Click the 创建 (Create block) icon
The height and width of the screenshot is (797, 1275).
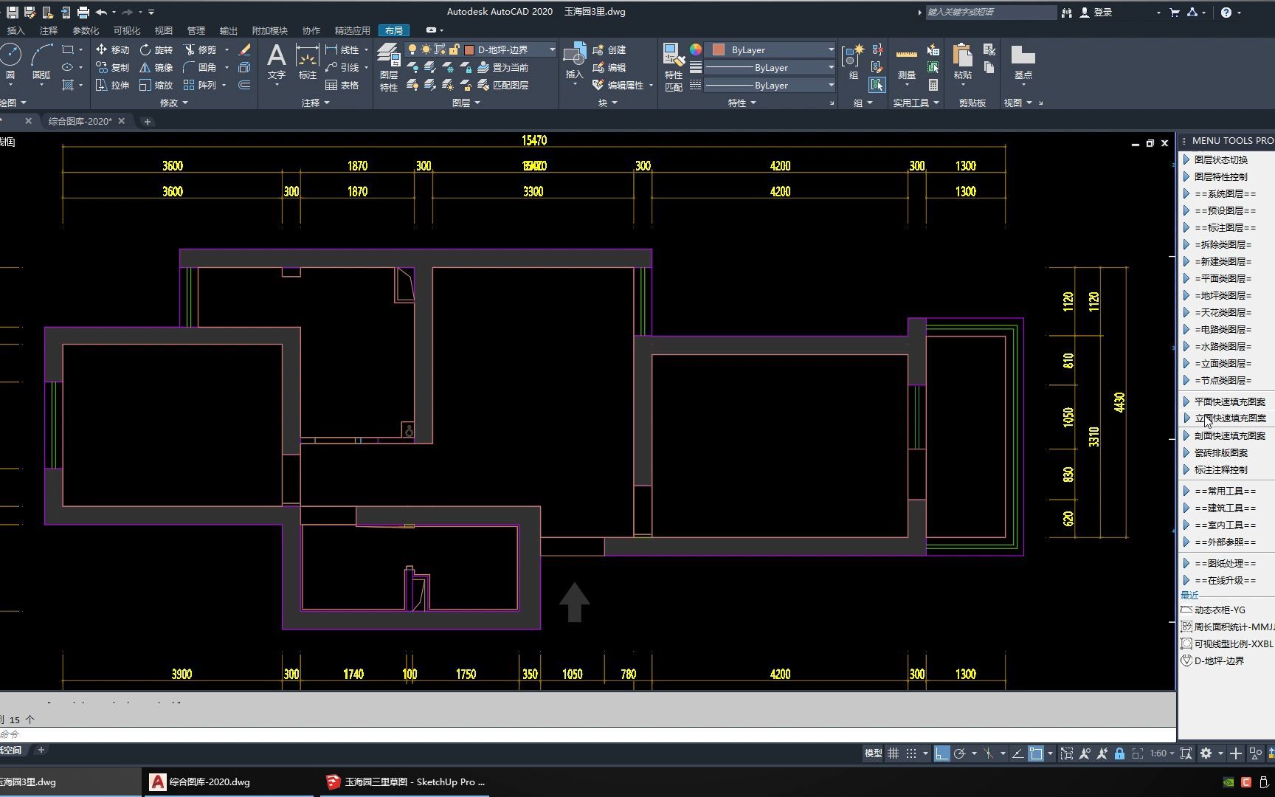coord(609,49)
